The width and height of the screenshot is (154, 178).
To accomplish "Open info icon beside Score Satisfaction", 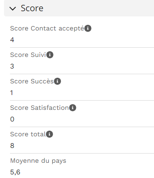I will 73,108.
